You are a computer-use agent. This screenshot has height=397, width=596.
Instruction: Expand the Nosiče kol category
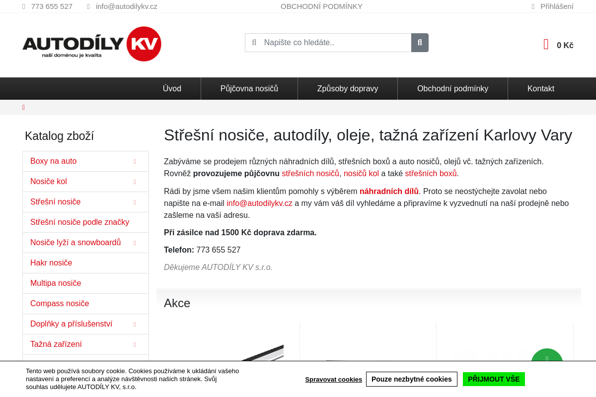135,182
